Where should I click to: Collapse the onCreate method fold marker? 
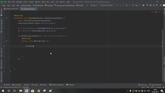[x=10, y=18]
